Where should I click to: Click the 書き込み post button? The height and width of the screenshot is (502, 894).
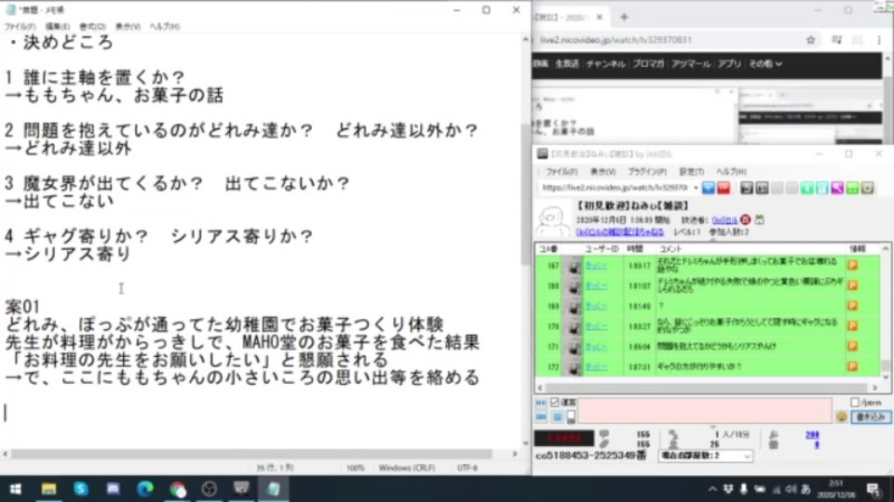tap(871, 417)
